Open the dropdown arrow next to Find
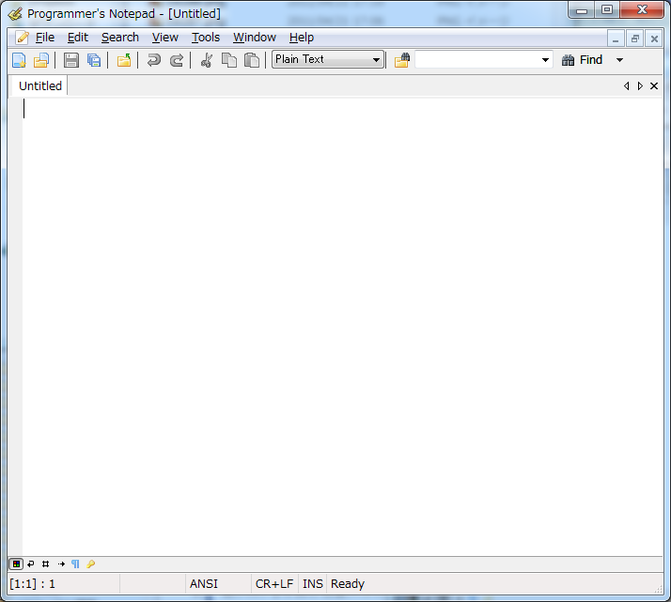This screenshot has width=671, height=602. pos(619,60)
